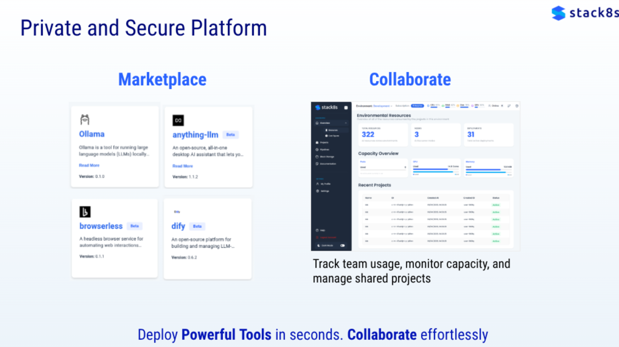
Task: Click the Deployments 31 card
Action: pos(489,134)
